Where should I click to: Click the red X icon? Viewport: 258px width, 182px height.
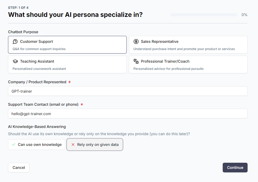tap(73, 145)
